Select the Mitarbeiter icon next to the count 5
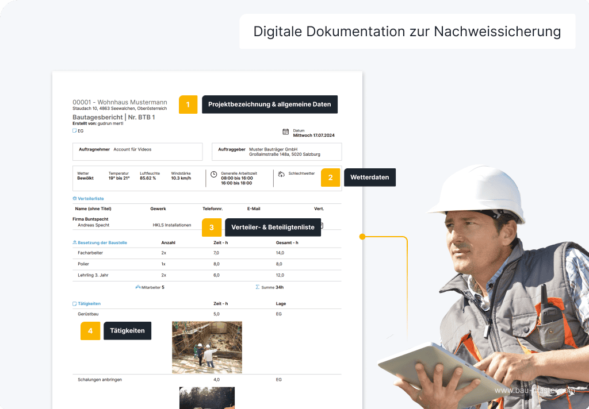This screenshot has width=589, height=409. tap(137, 287)
